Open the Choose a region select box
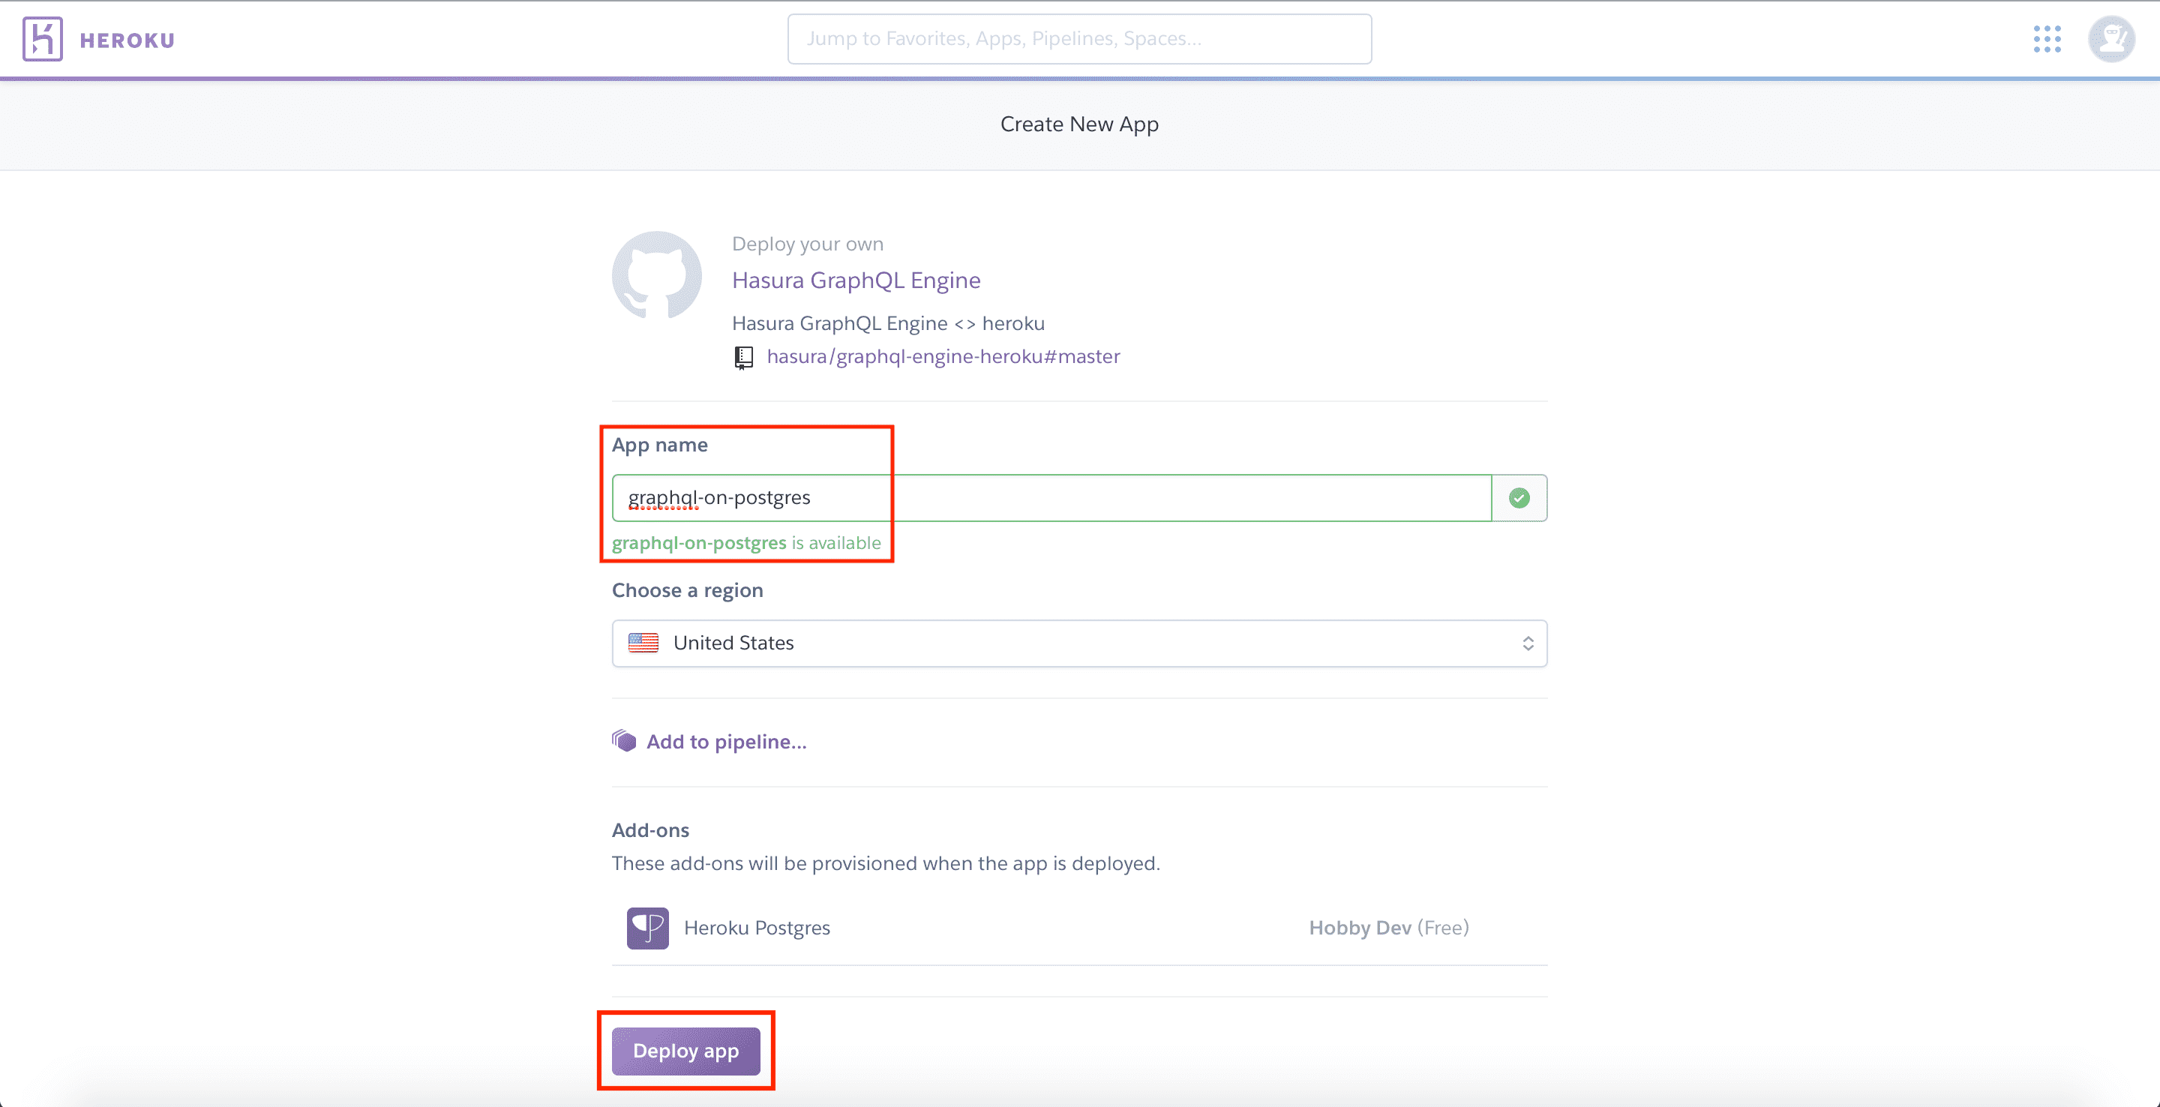The image size is (2160, 1107). coord(1078,643)
